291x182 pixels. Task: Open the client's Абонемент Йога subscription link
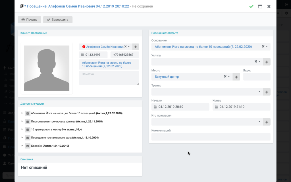click(107, 65)
